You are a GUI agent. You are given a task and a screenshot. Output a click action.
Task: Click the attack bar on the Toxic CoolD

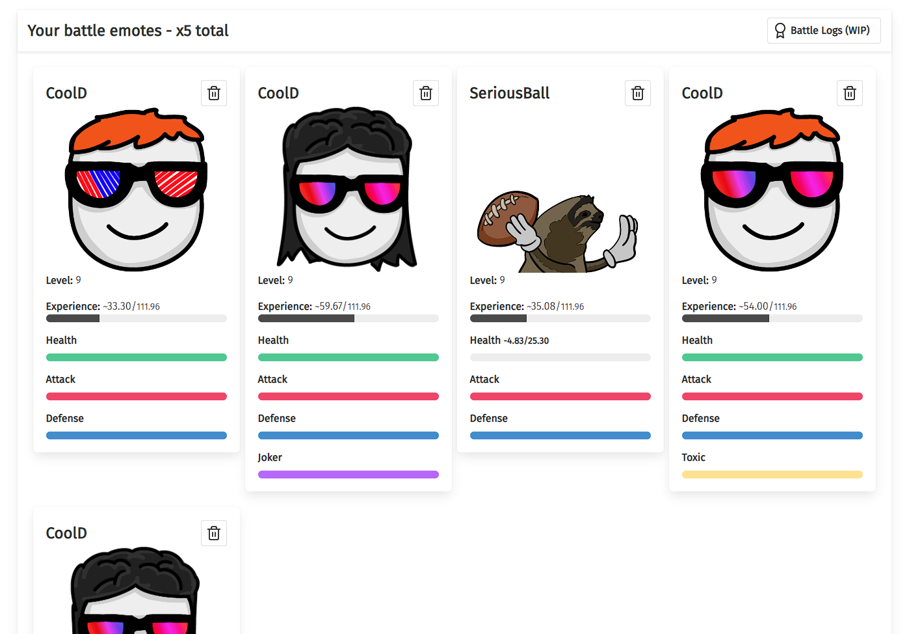[x=772, y=396]
